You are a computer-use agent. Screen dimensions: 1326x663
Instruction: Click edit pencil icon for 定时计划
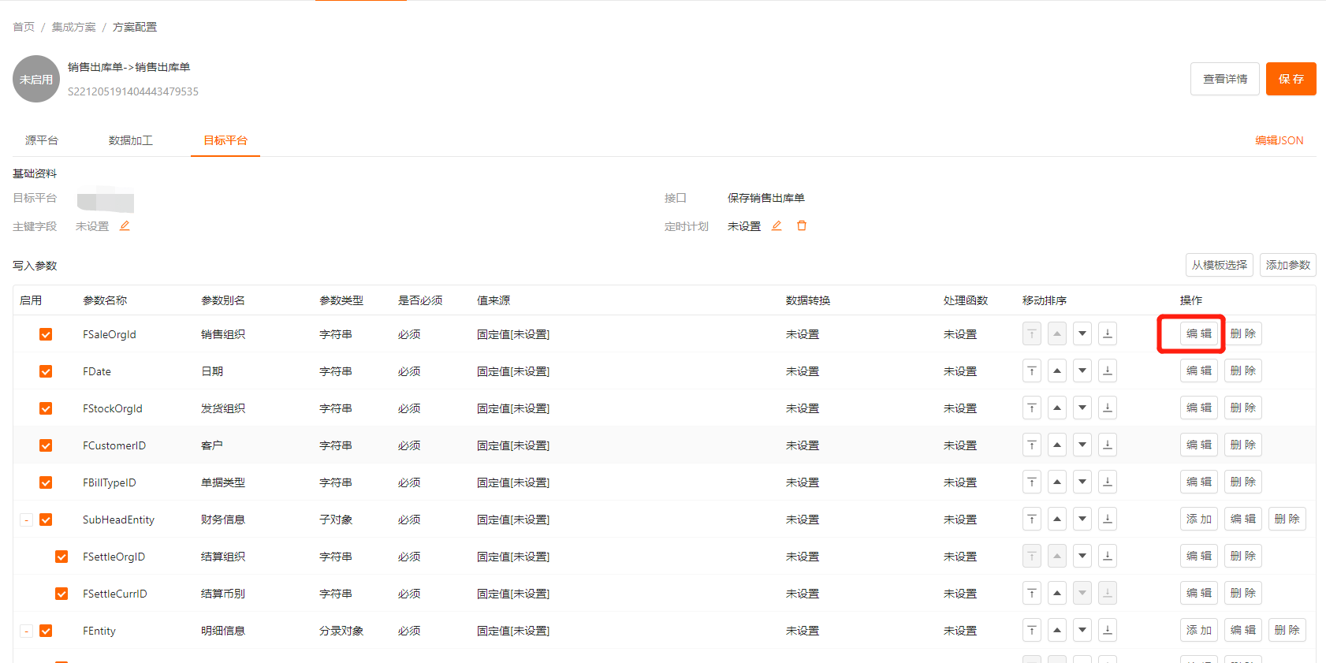coord(777,226)
